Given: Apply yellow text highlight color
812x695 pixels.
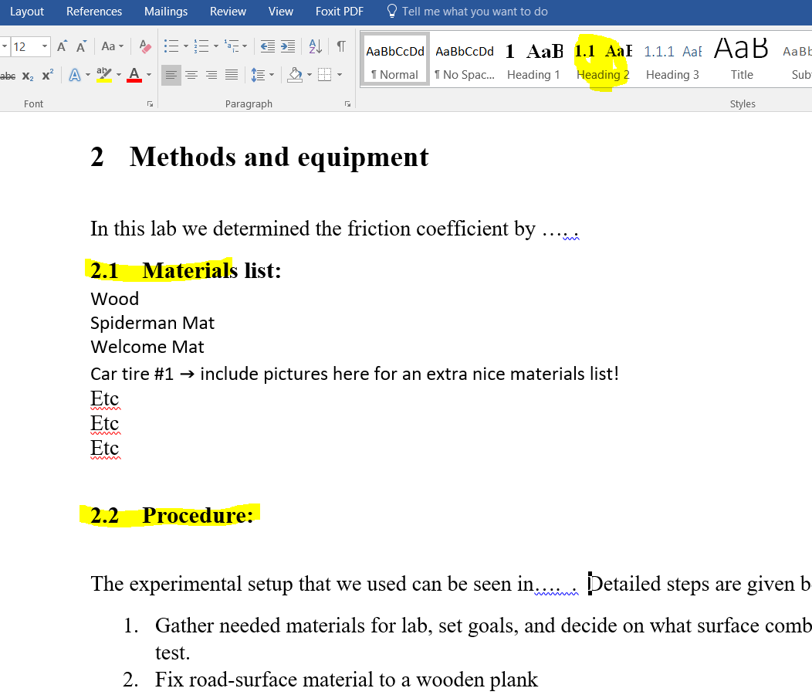Looking at the screenshot, I should (x=104, y=76).
